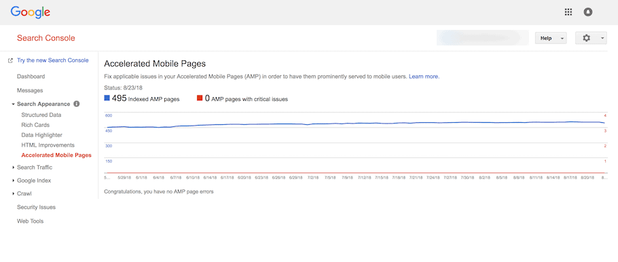
Task: Click the blue Indexed AMP pages swatch
Action: click(x=107, y=98)
